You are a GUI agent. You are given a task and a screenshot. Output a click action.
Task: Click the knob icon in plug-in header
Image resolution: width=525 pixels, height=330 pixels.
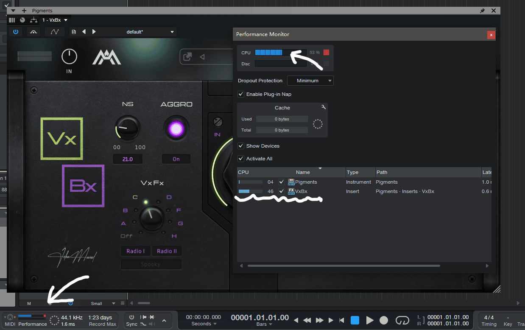coord(22,20)
